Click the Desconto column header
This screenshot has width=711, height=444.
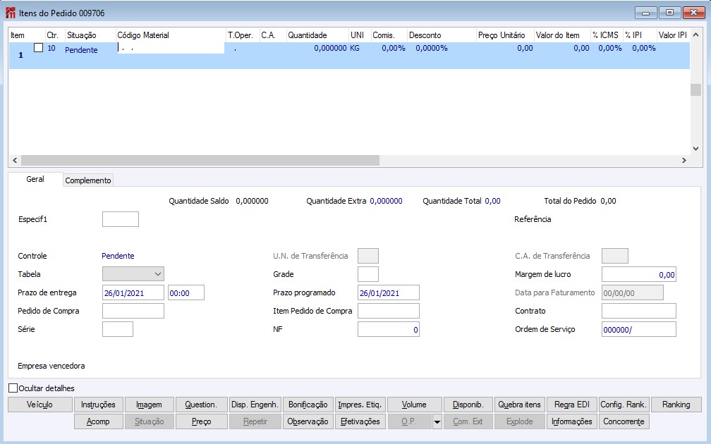click(442, 35)
